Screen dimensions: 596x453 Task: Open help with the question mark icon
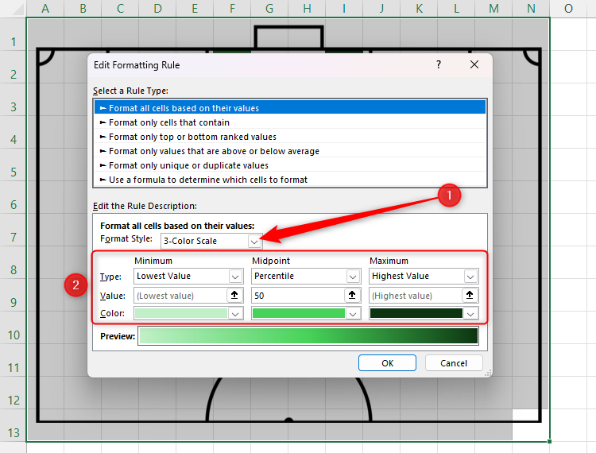pyautogui.click(x=439, y=64)
